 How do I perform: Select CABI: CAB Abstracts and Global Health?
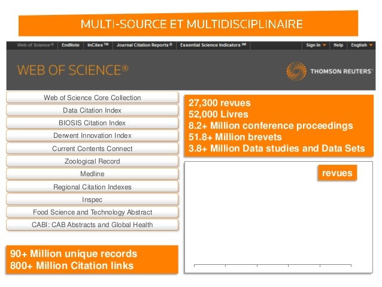(x=92, y=225)
